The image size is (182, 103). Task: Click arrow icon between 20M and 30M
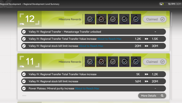(x=146, y=46)
